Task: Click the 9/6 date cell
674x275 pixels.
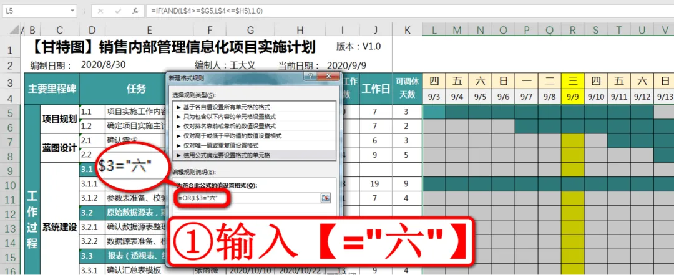Action: click(504, 97)
